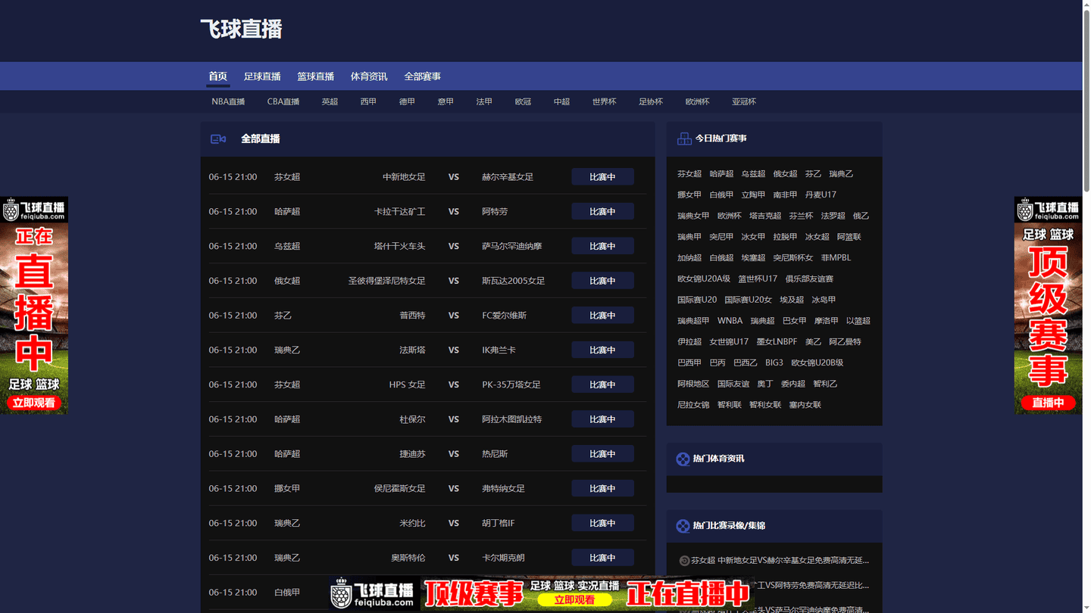The width and height of the screenshot is (1091, 613).
Task: Open the 足球直播 nav tab
Action: (x=262, y=76)
